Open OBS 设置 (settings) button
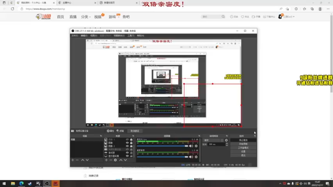 tap(243, 152)
